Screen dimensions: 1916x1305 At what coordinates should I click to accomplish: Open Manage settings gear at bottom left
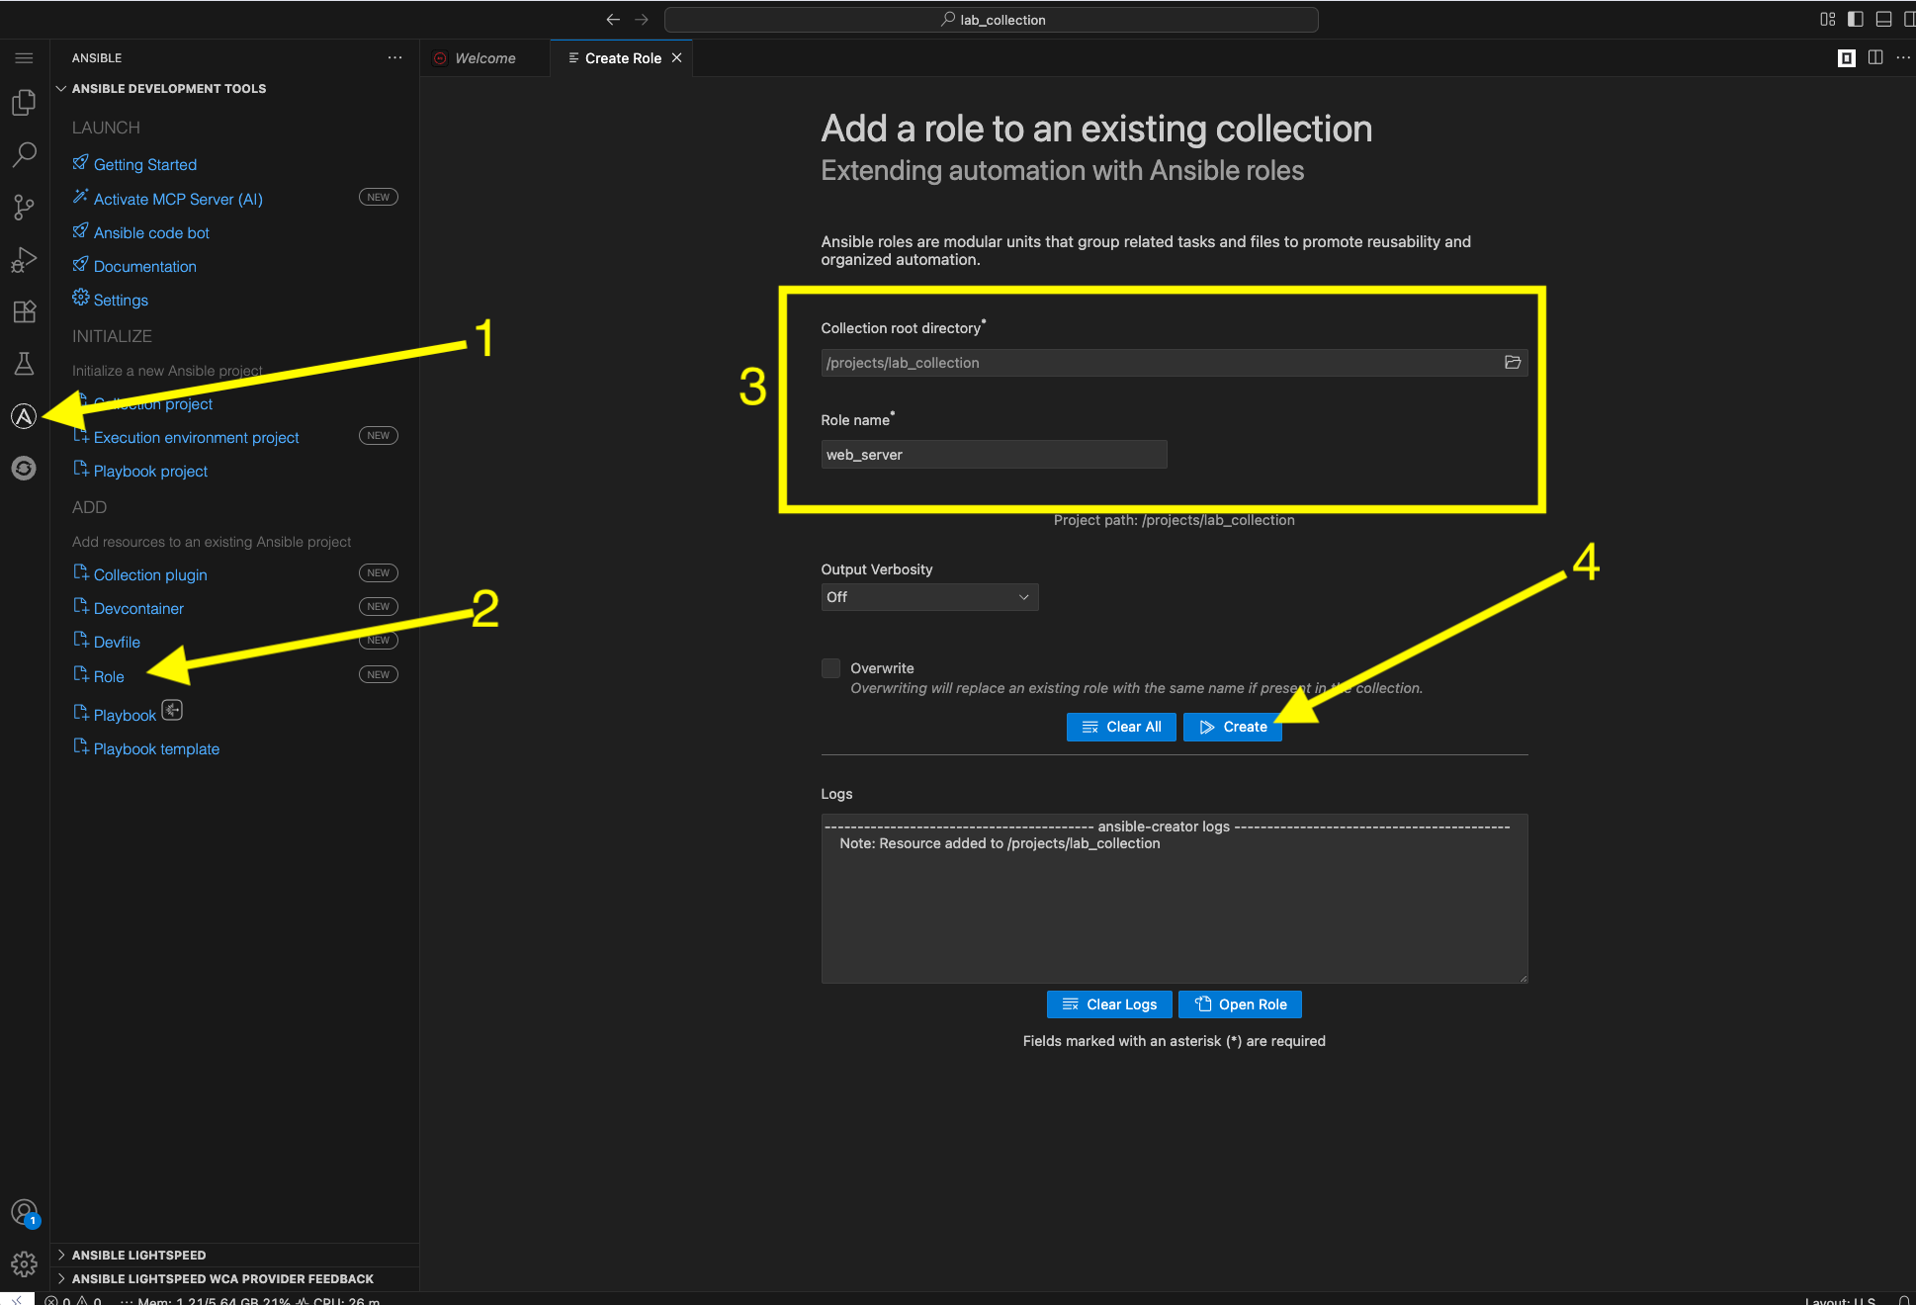24,1263
